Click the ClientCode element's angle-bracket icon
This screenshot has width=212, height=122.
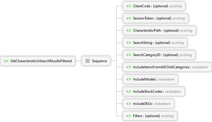click(x=128, y=6)
